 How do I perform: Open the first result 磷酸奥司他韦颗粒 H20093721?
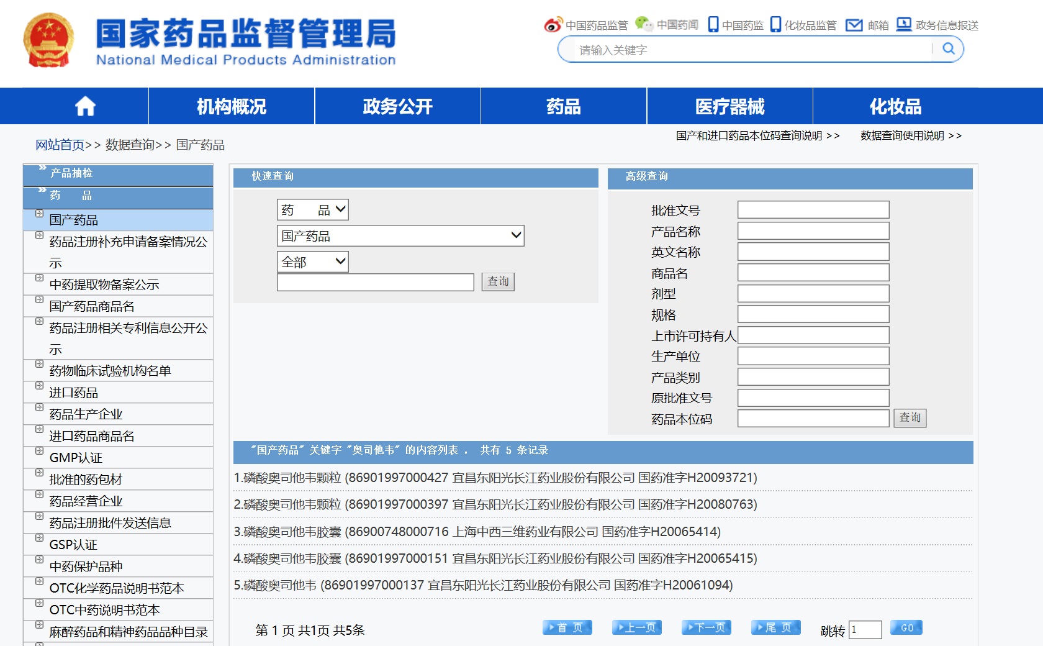point(495,478)
